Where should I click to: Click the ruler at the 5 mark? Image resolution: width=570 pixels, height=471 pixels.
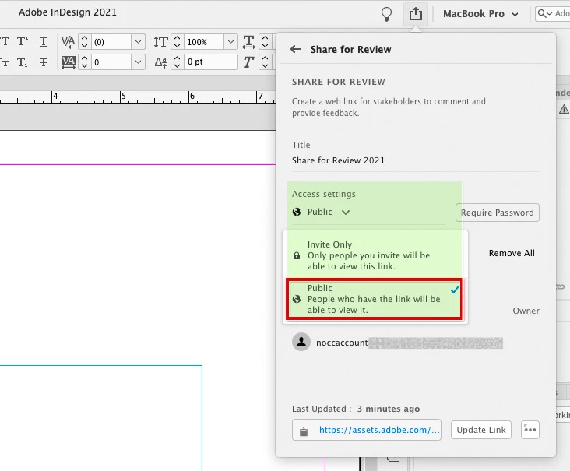(x=124, y=96)
